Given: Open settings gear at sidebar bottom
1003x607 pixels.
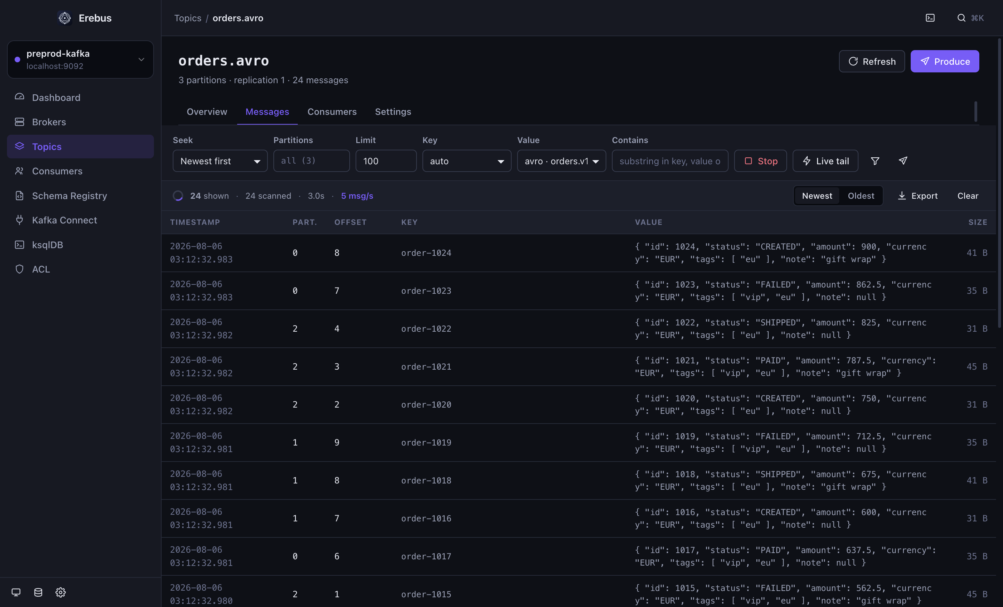Looking at the screenshot, I should pos(61,592).
